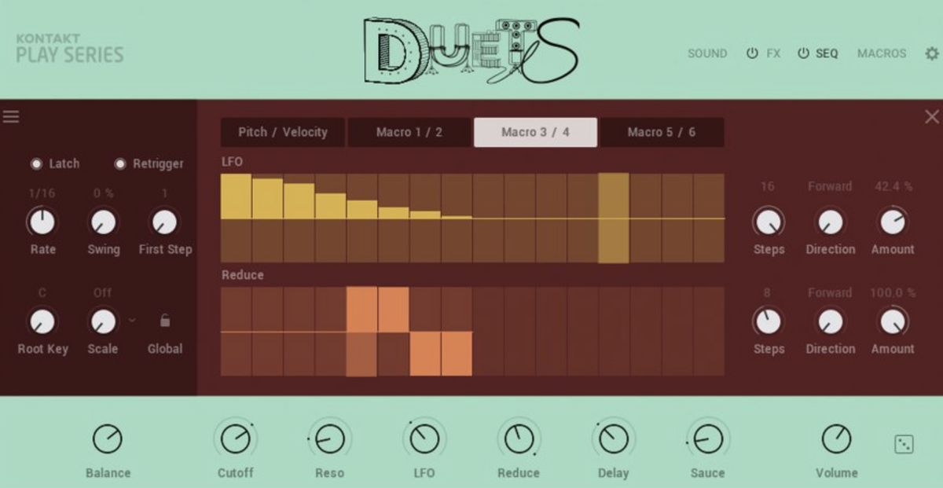Close the sequencer panel with X

coord(932,117)
